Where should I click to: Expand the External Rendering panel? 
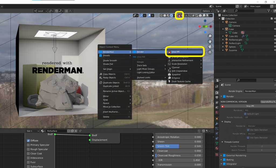[x=221, y=156]
